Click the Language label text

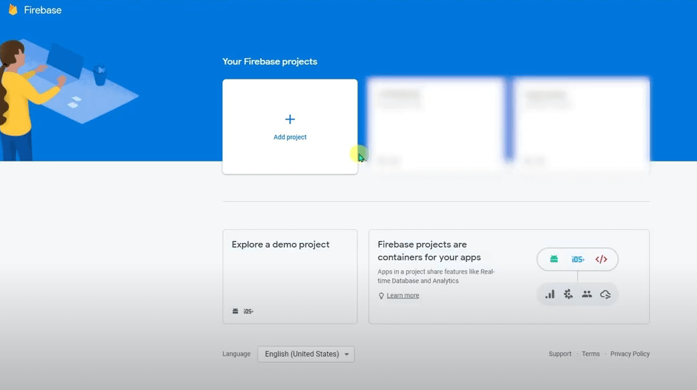(236, 354)
